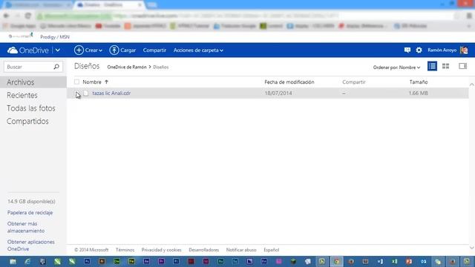Click the user profile picture
This screenshot has width=475, height=267.
tap(464, 50)
